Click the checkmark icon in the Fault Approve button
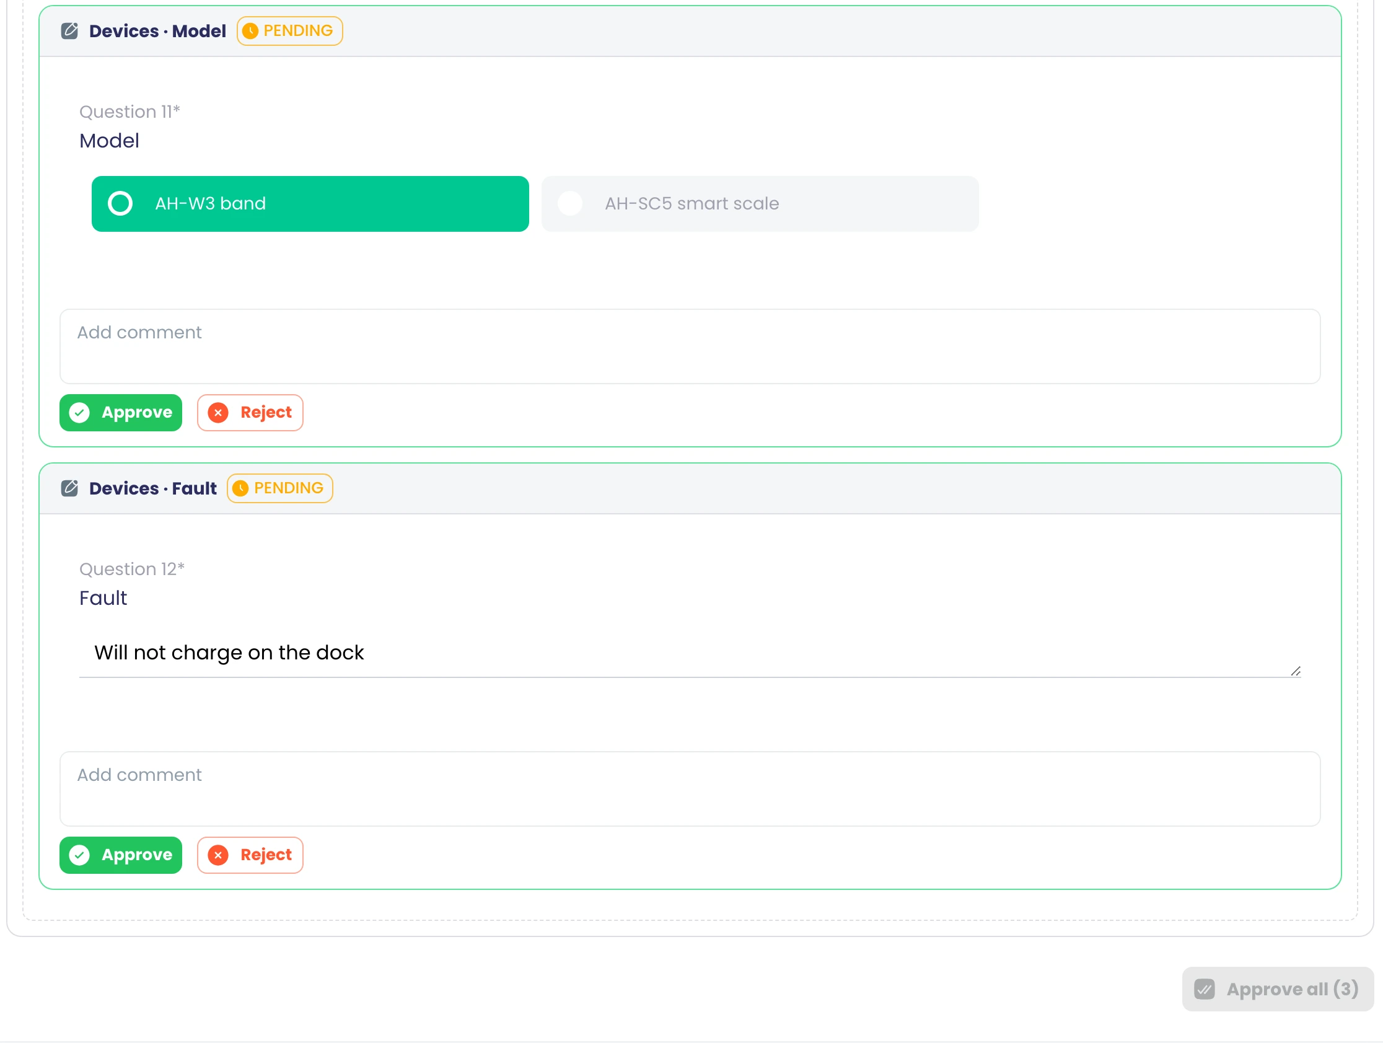Screen dimensions: 1383x1043 [x=79, y=855]
